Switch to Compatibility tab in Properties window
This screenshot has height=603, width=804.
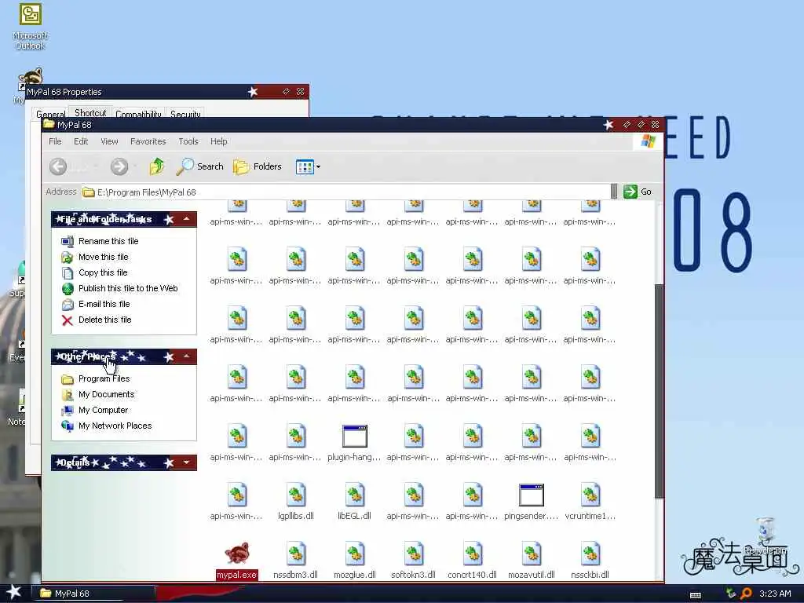pos(138,114)
